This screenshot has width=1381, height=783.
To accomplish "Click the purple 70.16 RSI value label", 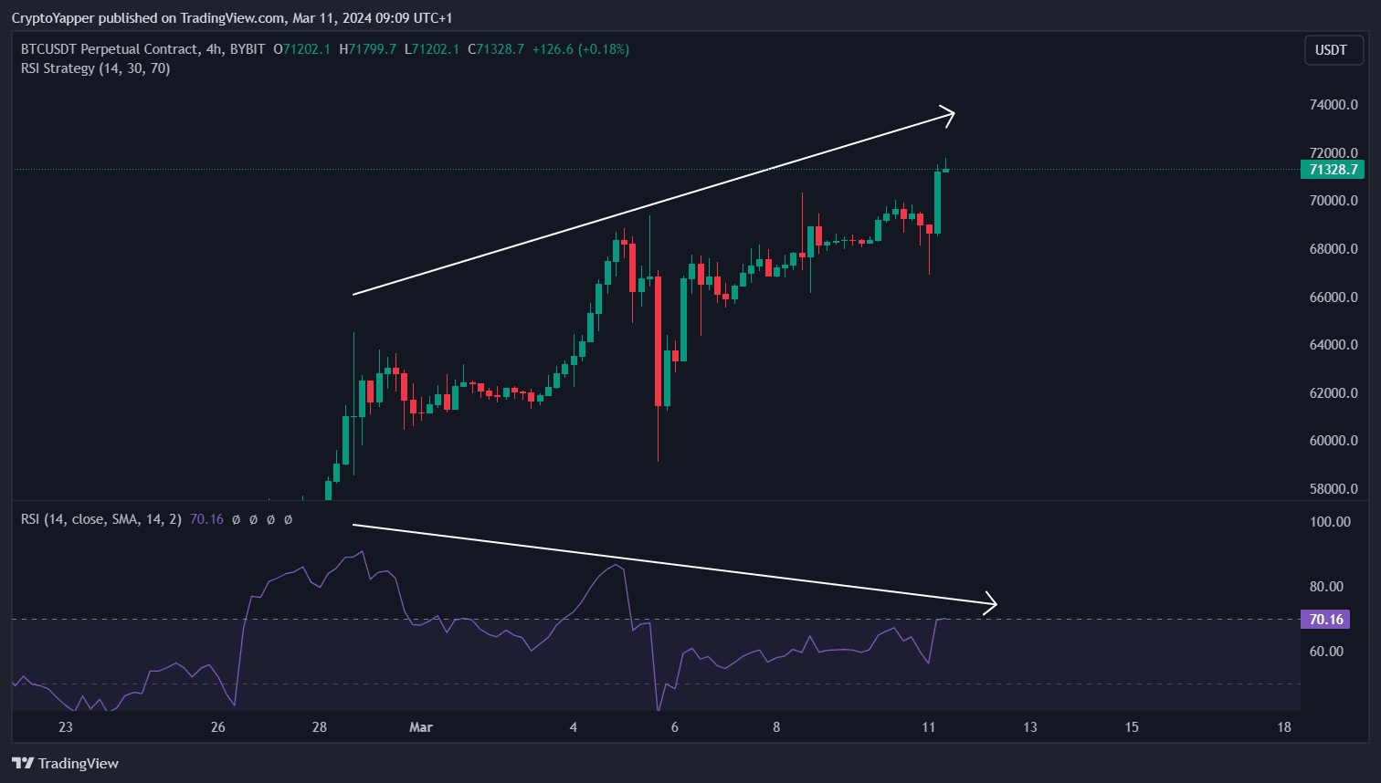I will point(1325,620).
